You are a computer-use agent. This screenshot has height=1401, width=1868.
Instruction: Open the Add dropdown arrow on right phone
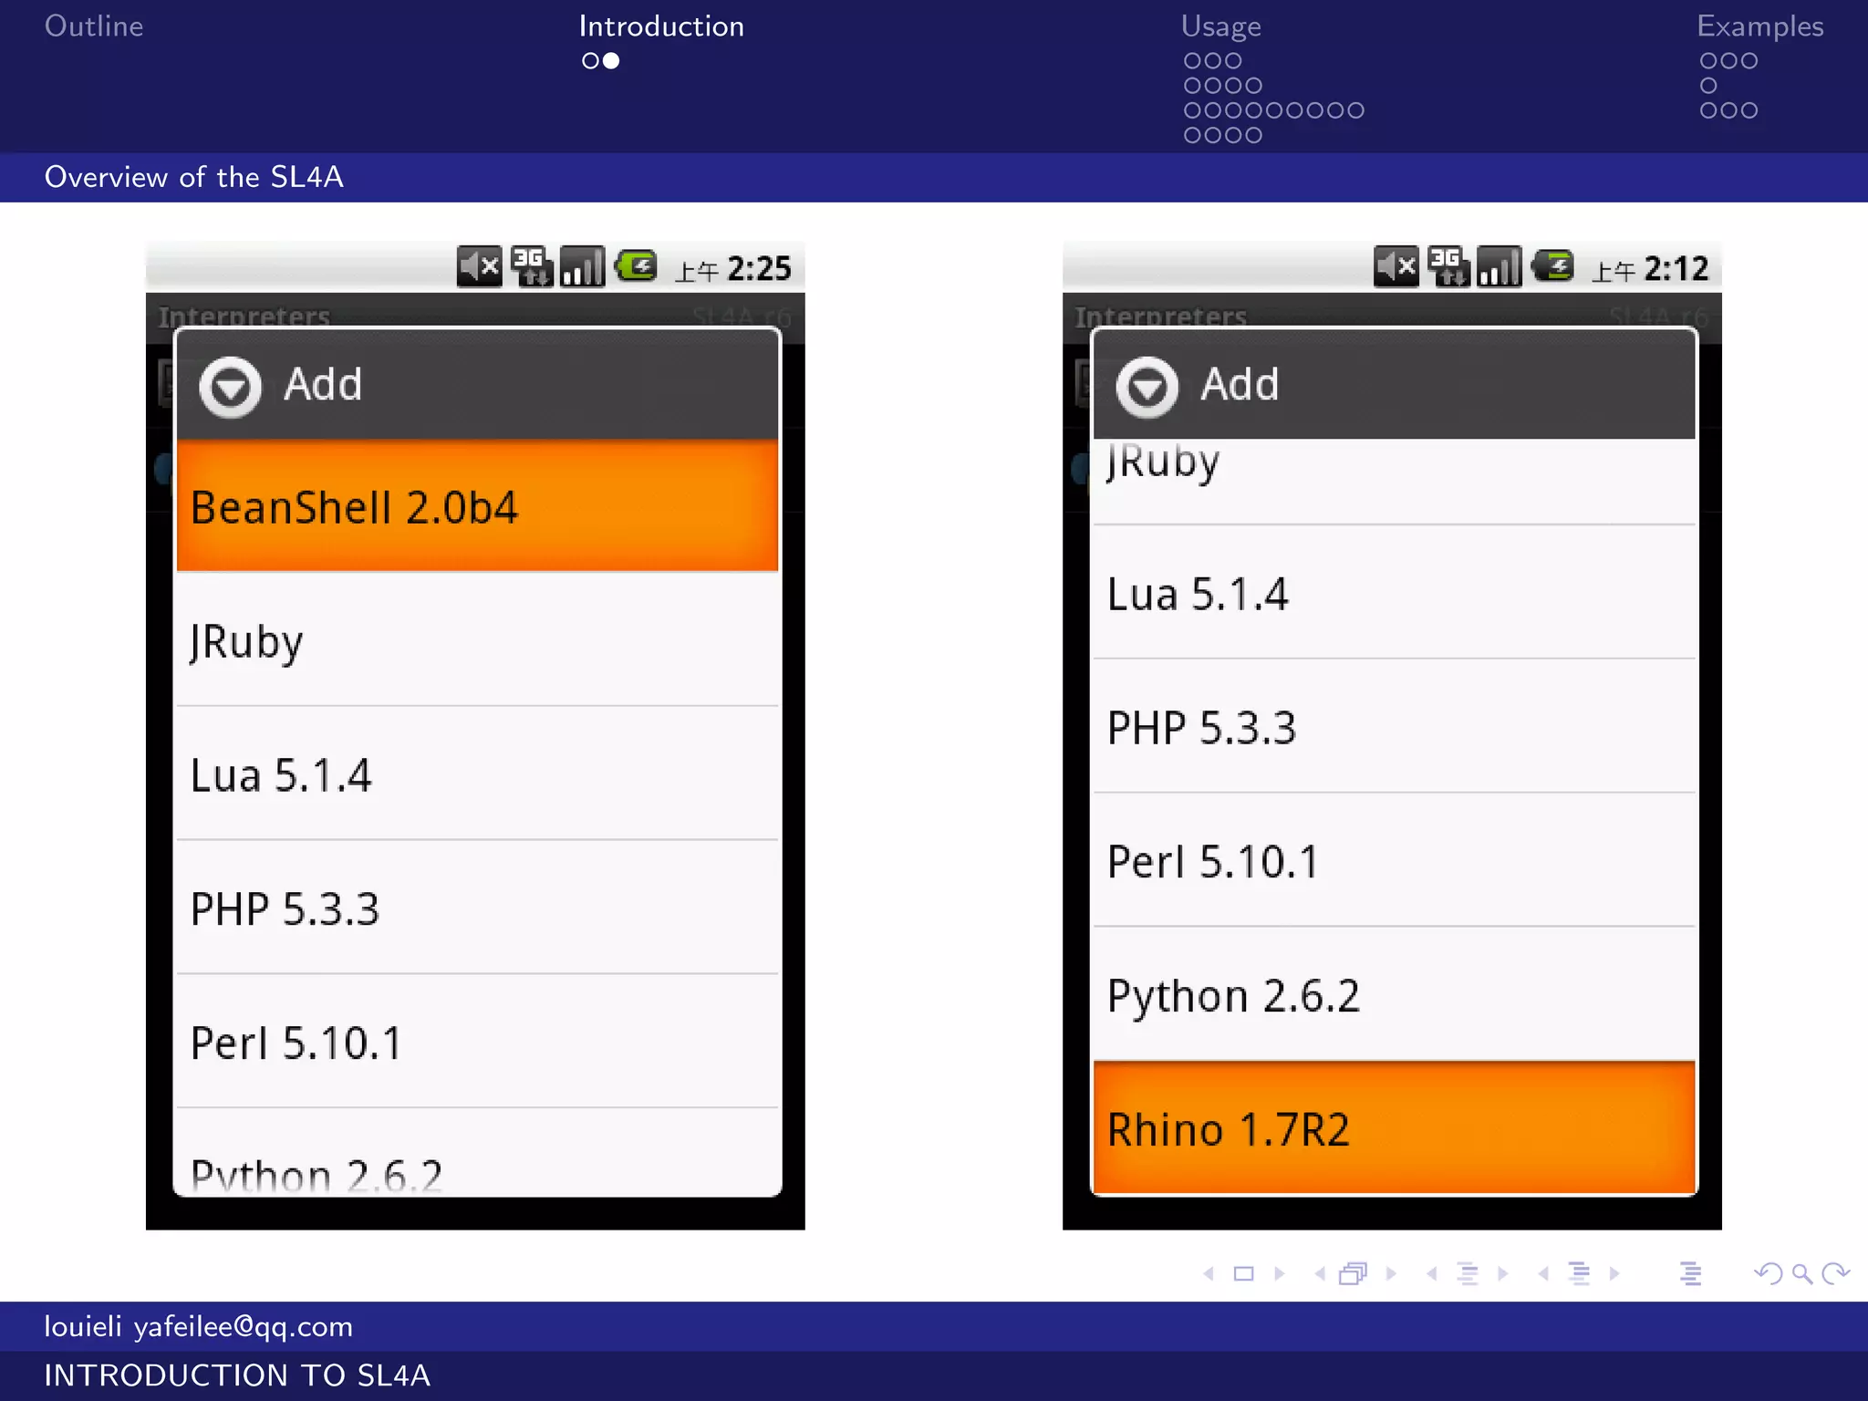[x=1147, y=387]
